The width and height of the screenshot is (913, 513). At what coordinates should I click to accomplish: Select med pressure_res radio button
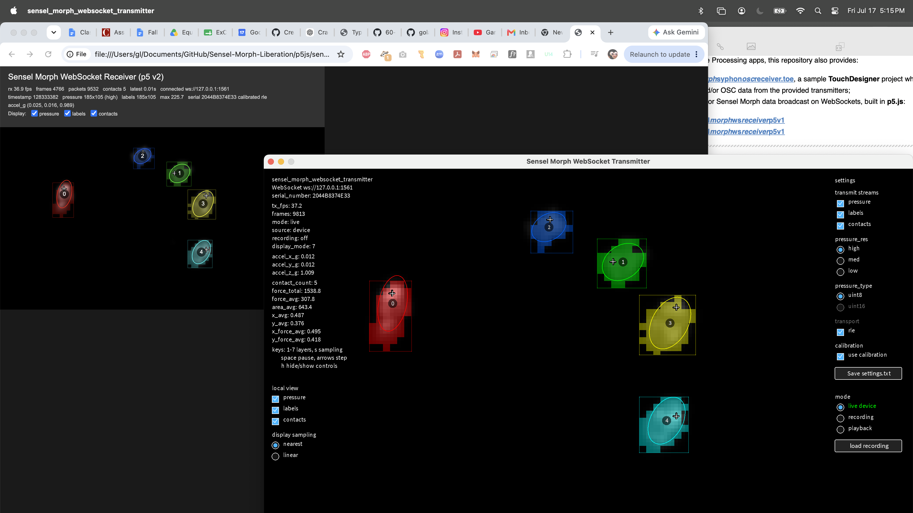[840, 261]
